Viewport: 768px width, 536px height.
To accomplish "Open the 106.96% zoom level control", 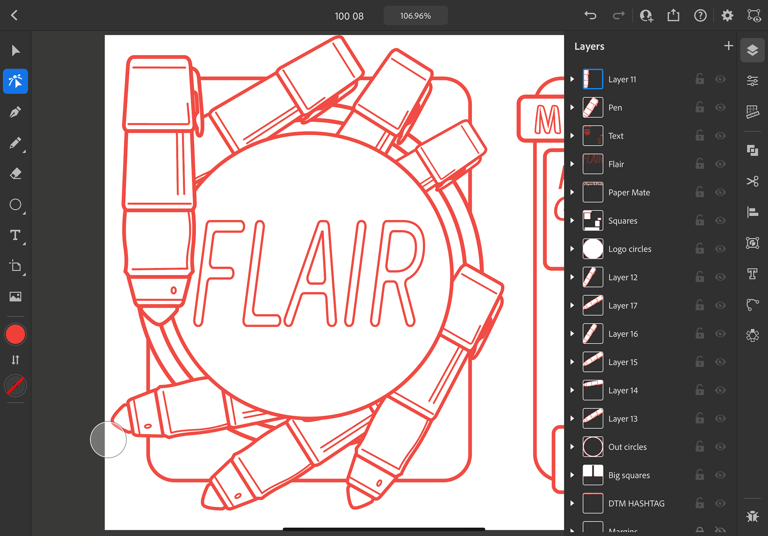I will coord(416,16).
